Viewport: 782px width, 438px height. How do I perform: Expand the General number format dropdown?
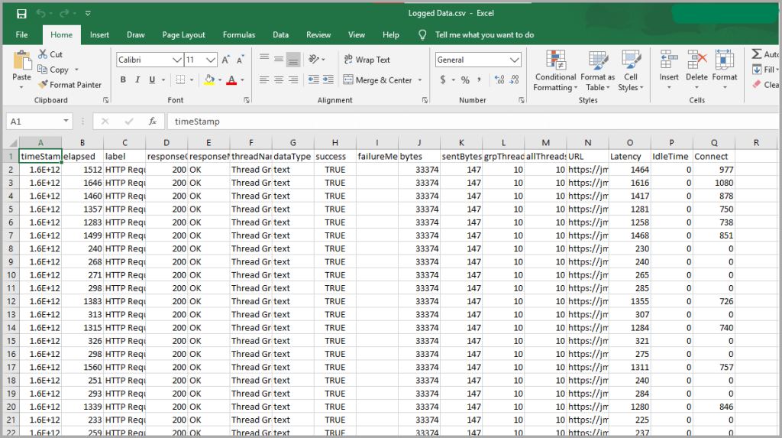point(515,60)
